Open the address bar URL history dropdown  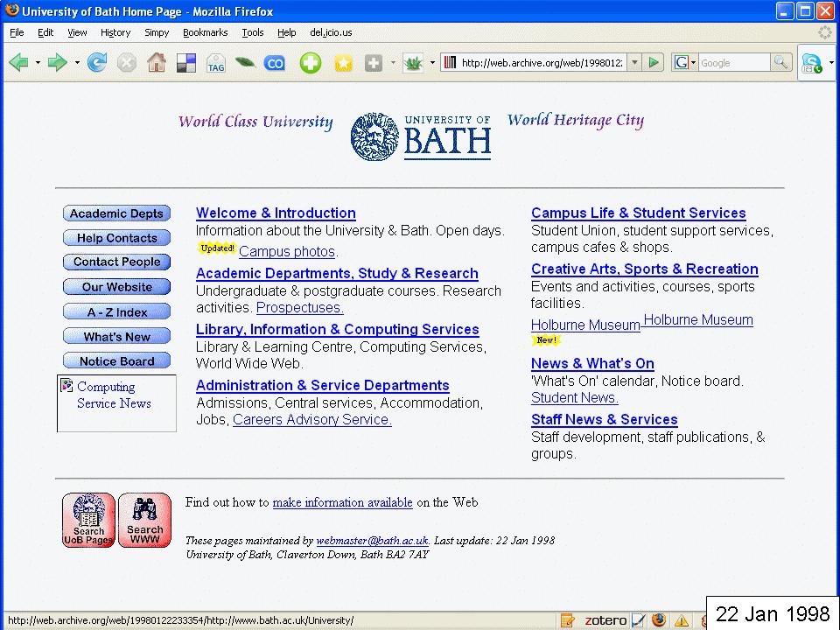[634, 63]
